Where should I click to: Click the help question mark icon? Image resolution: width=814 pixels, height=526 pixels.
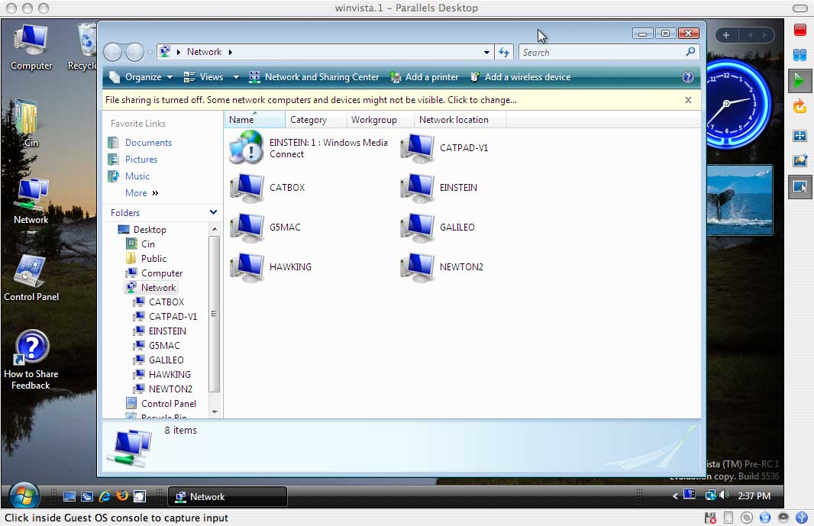[x=688, y=77]
